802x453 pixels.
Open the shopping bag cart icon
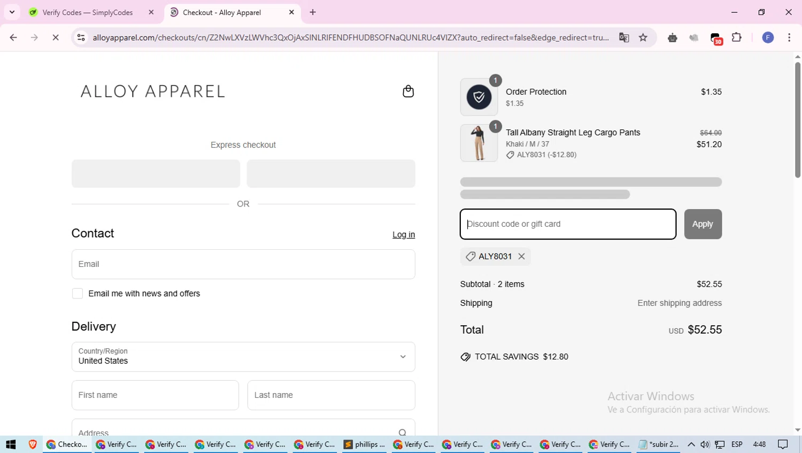coord(408,91)
